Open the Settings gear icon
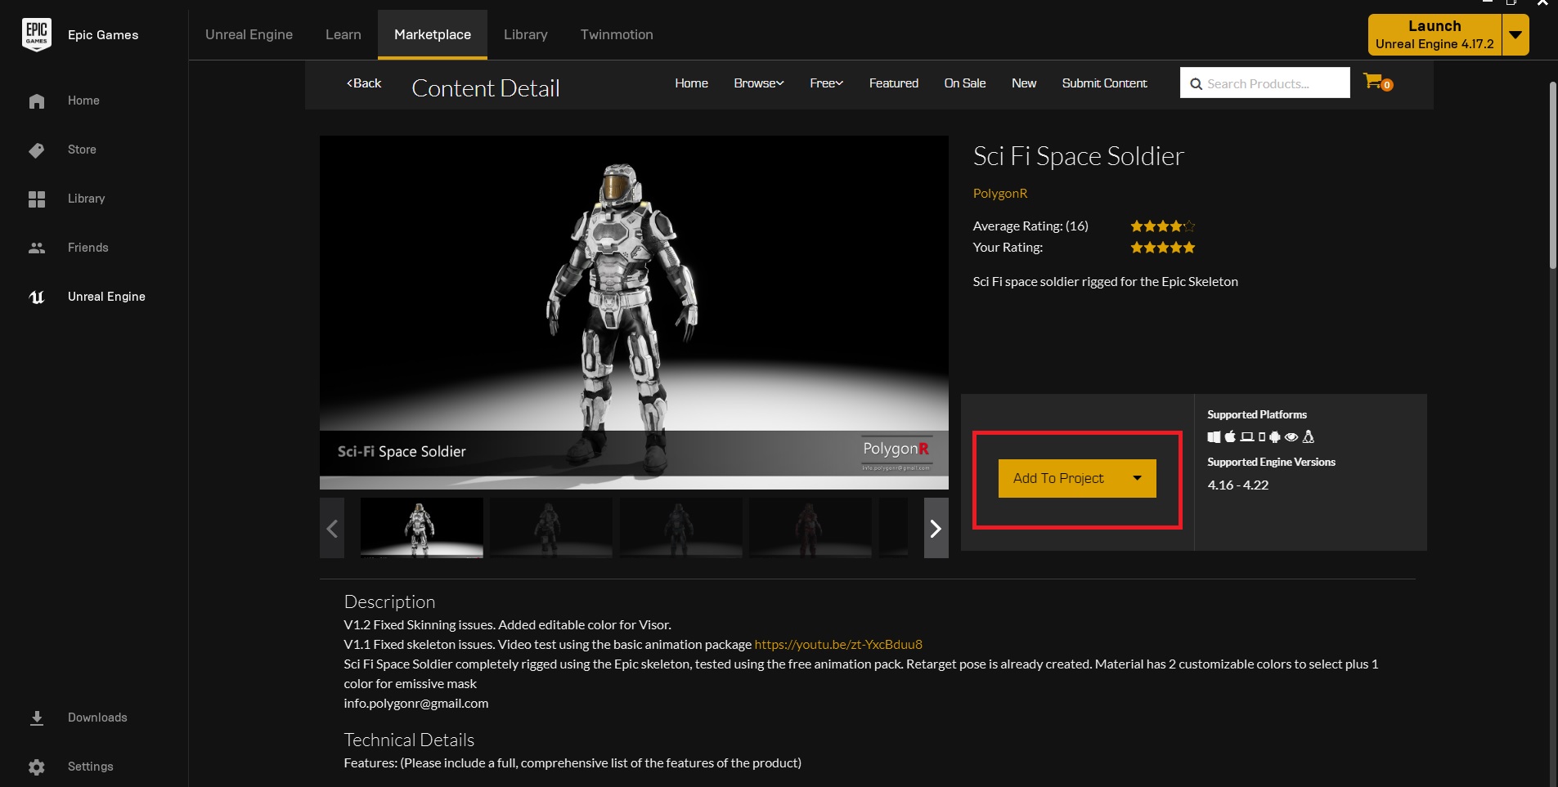Viewport: 1558px width, 787px height. 37,767
